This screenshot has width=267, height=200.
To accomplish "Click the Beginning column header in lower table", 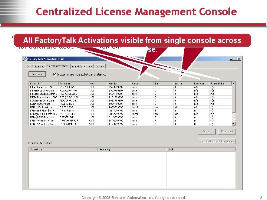I will pos(132,149).
